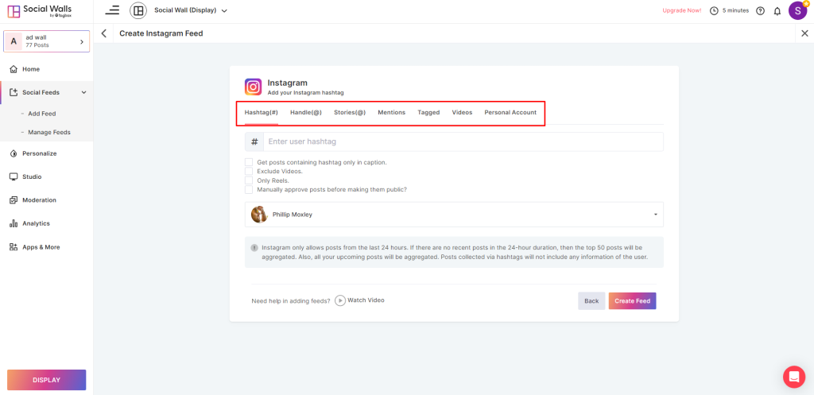Click the Watch Video play icon
The width and height of the screenshot is (814, 395).
tap(340, 300)
